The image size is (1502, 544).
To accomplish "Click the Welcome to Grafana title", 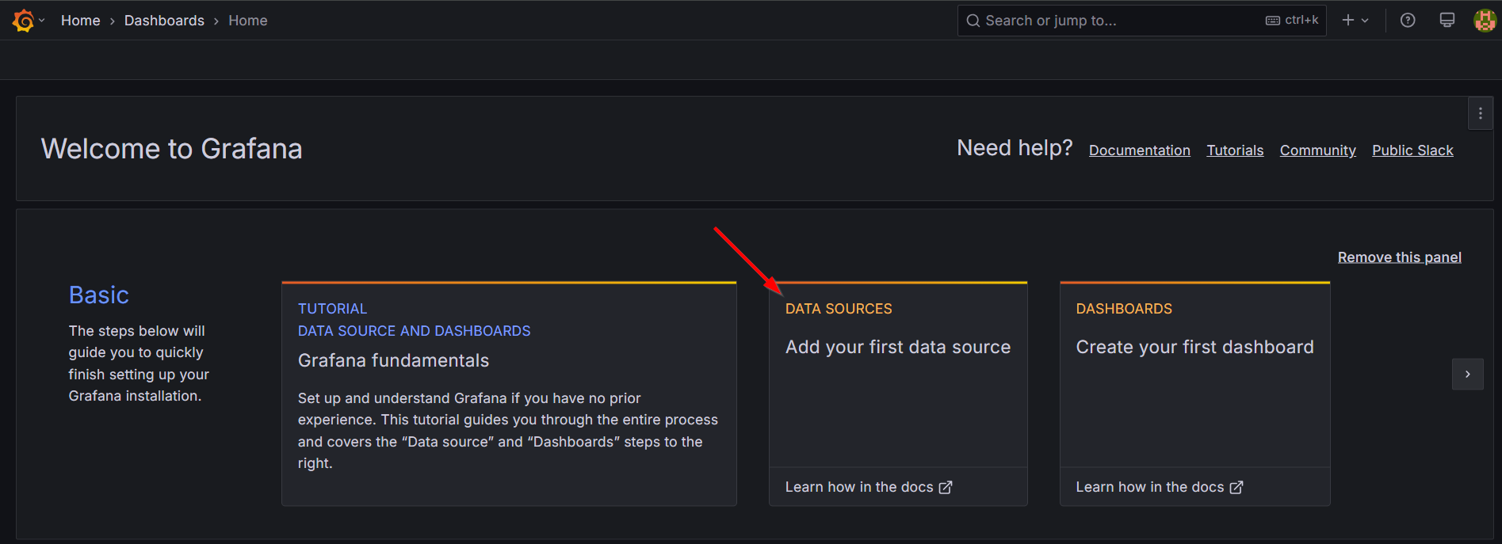I will point(171,149).
